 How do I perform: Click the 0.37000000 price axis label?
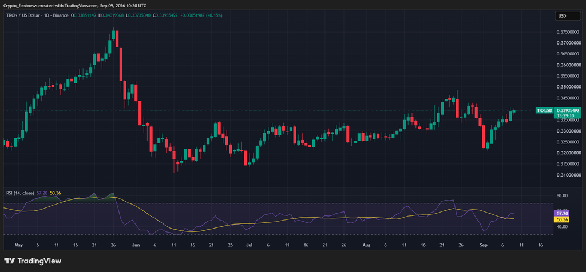569,43
